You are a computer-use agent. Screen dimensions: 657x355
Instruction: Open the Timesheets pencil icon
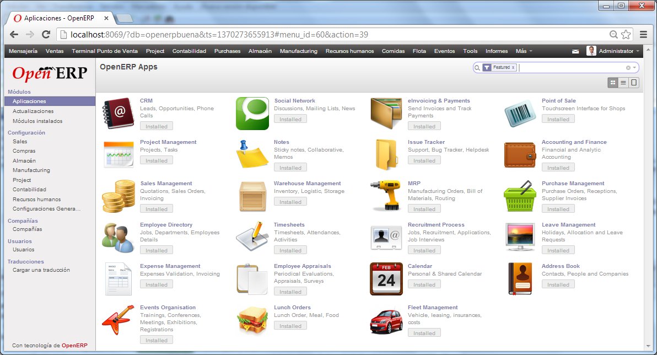pyautogui.click(x=252, y=237)
